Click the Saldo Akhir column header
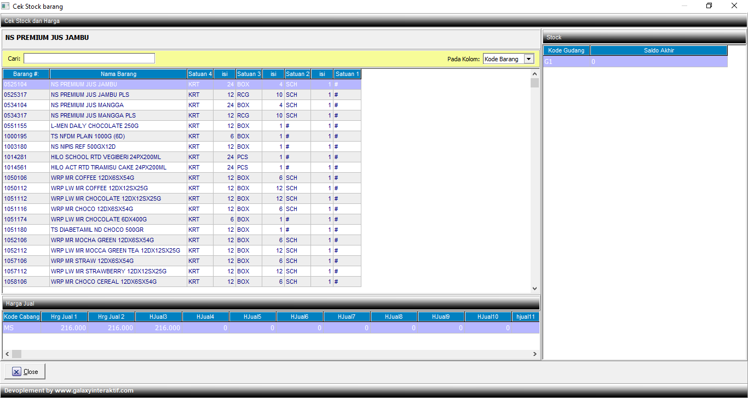 tap(659, 50)
